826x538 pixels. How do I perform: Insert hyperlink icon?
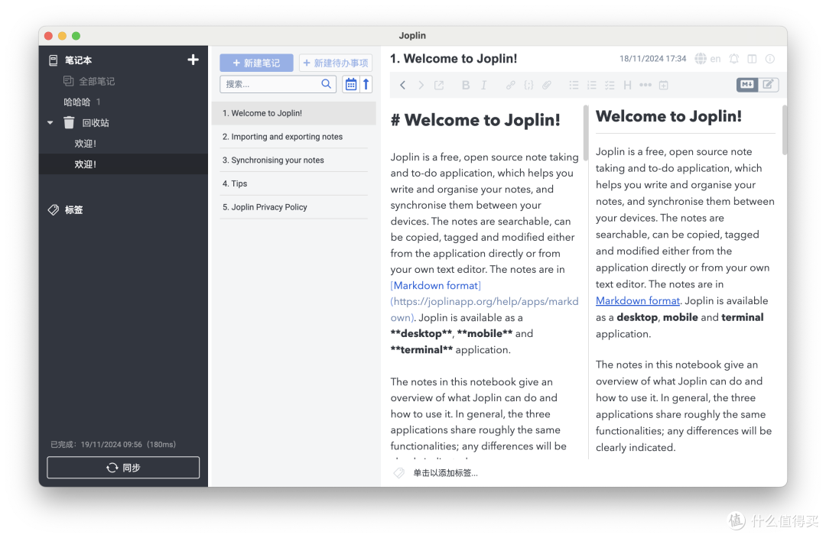[510, 85]
